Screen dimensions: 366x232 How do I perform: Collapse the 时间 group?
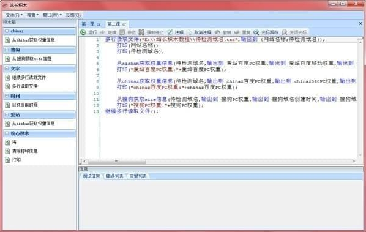7,96
